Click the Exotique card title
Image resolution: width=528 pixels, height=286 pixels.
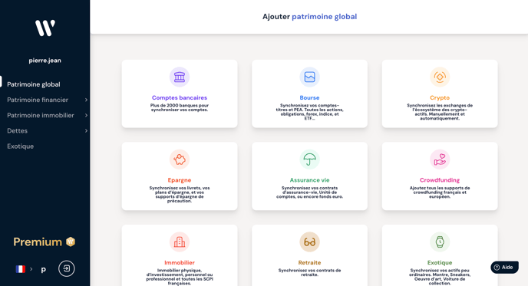440,263
